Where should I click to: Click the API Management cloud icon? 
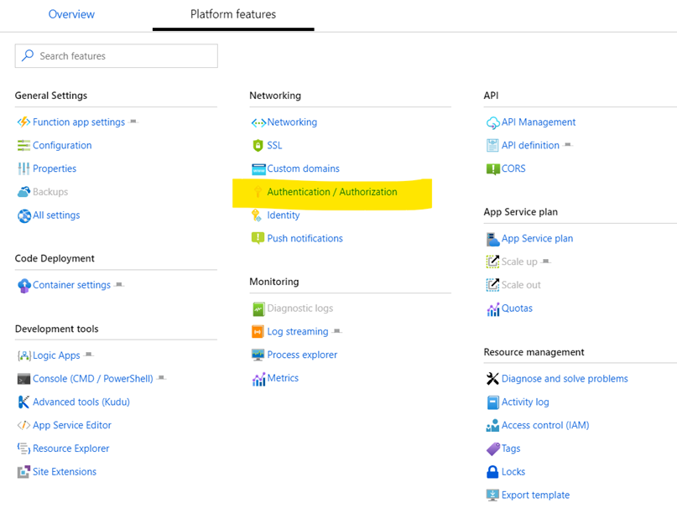(492, 122)
